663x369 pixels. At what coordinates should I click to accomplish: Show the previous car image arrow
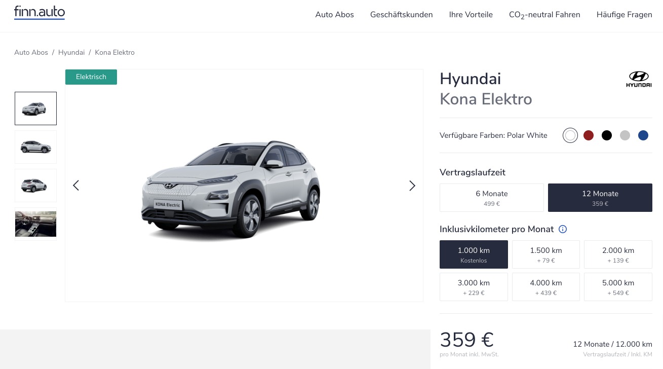76,186
